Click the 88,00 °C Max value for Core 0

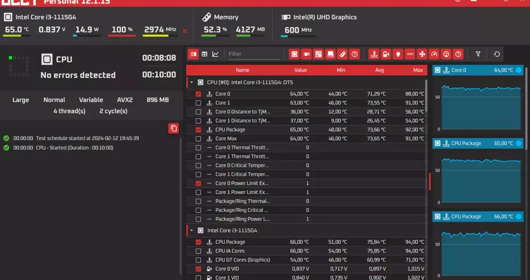point(414,94)
